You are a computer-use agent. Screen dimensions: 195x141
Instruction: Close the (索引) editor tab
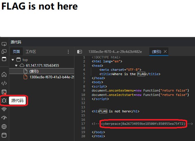coord(165,51)
